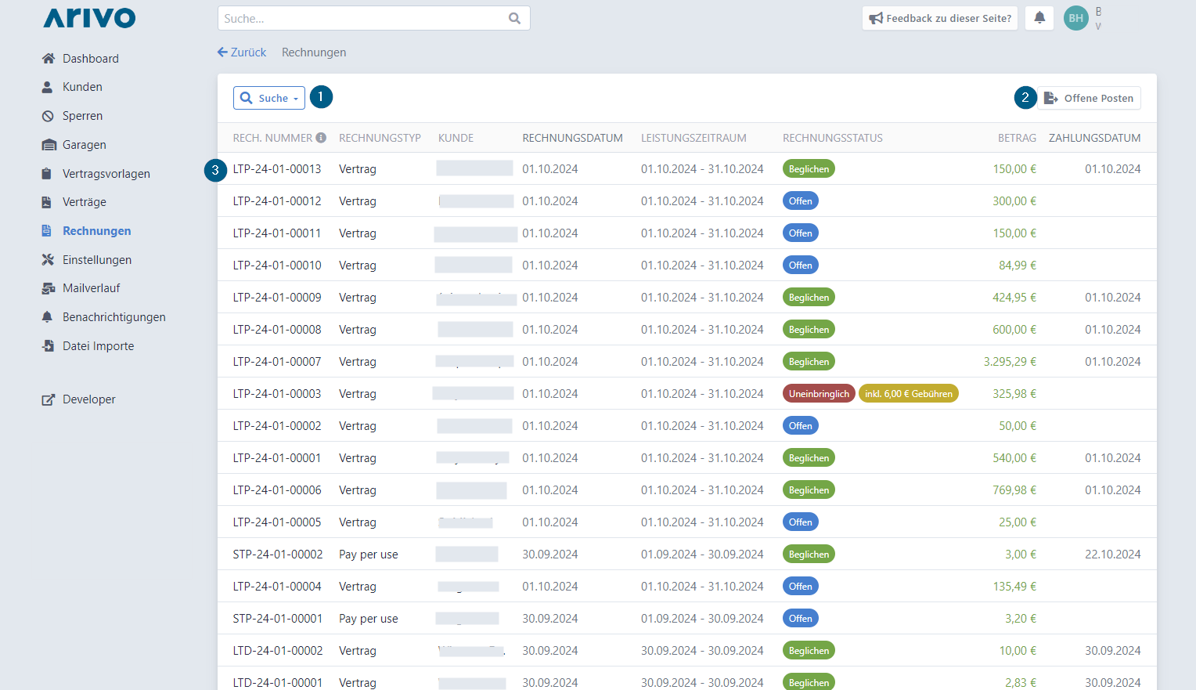Open invoice STP-24-01-00002

[x=278, y=555]
